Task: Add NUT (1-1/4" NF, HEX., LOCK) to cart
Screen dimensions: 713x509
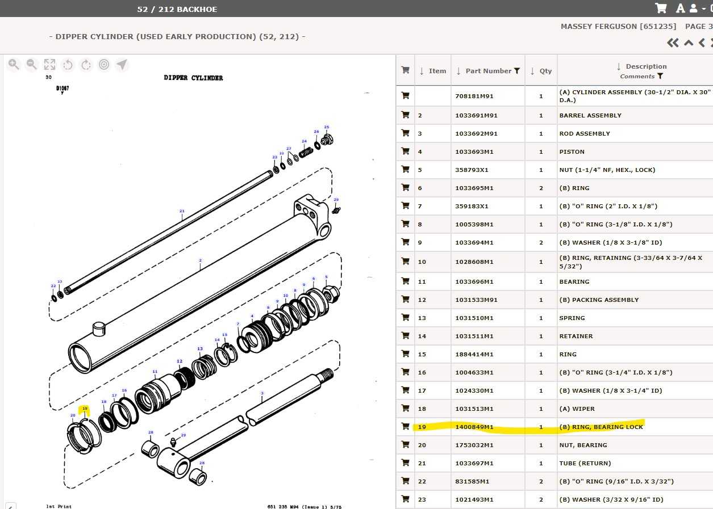Action: click(405, 170)
